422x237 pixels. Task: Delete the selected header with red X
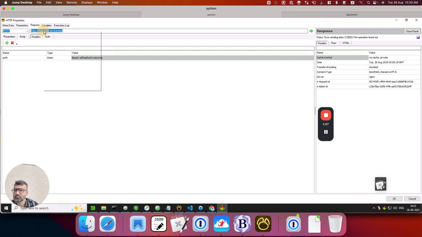click(x=12, y=43)
